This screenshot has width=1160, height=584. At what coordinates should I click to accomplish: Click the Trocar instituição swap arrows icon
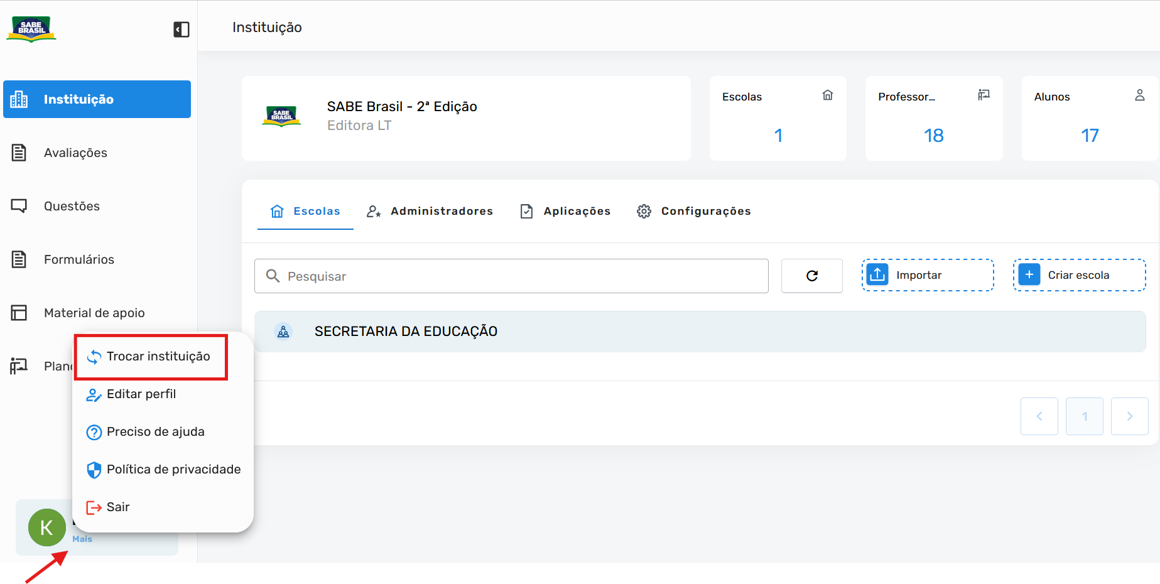point(94,357)
